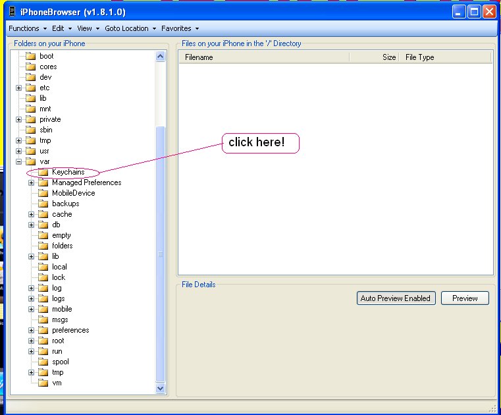This screenshot has height=415, width=501.
Task: Select the var folder label
Action: point(44,161)
